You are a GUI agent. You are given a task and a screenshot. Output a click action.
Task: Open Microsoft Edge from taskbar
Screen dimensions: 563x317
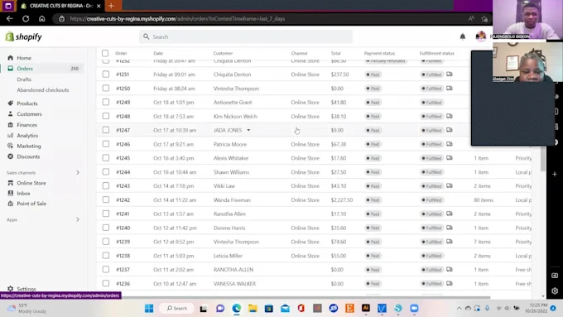[236, 308]
